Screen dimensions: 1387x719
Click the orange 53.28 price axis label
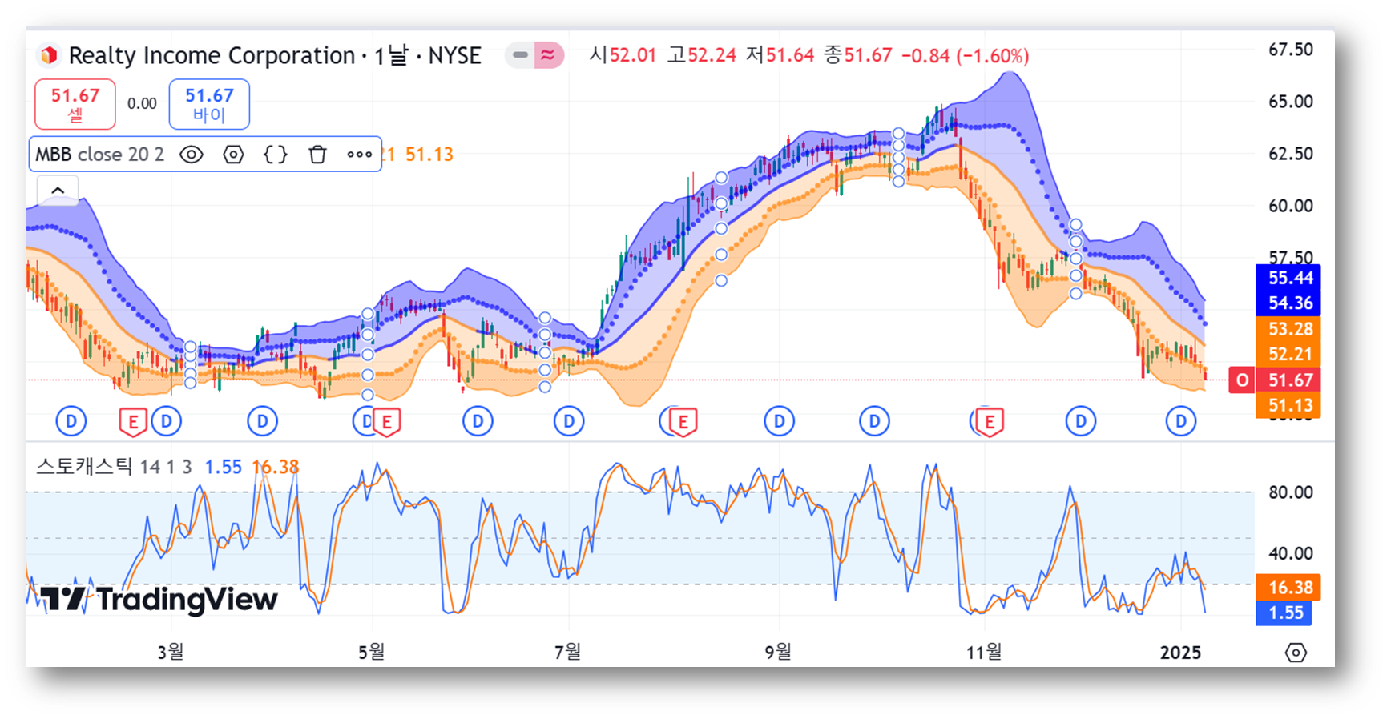[1288, 329]
